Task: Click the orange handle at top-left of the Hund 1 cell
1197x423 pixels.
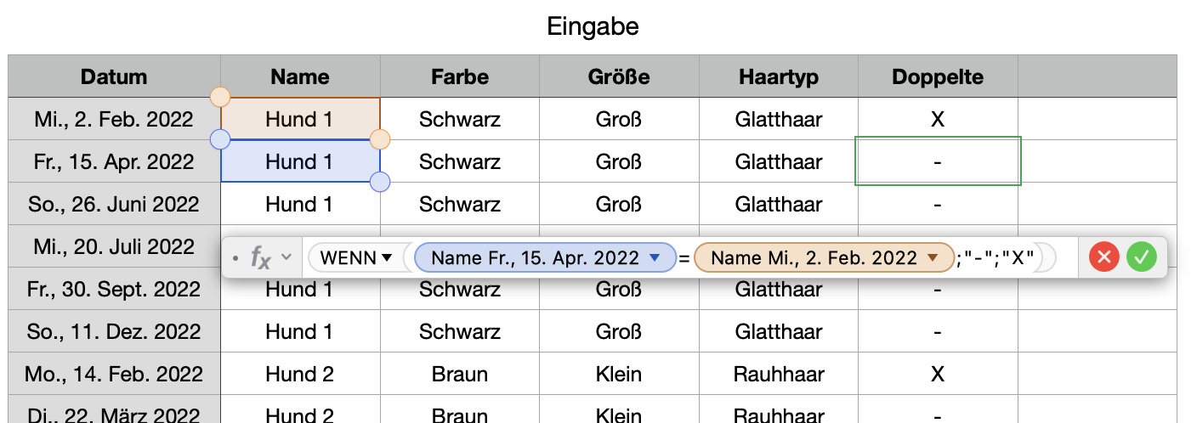Action: point(220,97)
